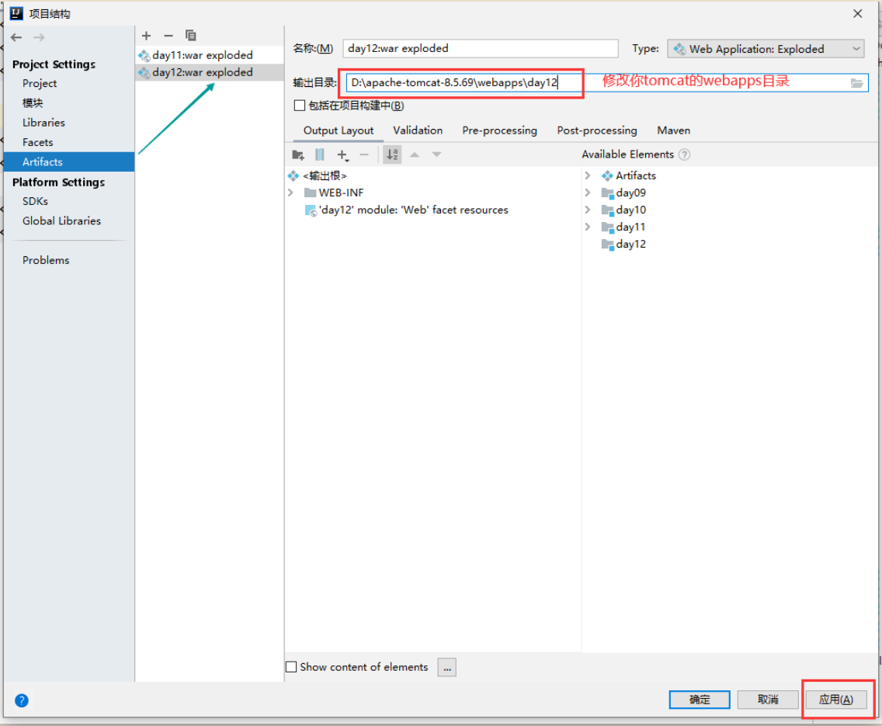Click the 名称 artifact name field
The width and height of the screenshot is (882, 726).
point(481,48)
